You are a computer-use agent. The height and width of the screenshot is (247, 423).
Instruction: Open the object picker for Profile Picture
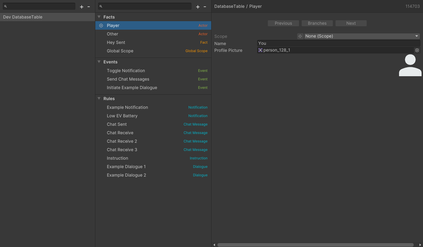click(x=417, y=50)
